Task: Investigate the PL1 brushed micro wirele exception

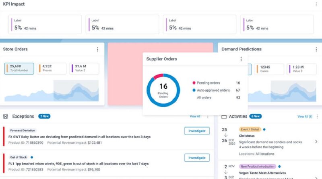Action: [x=197, y=158]
